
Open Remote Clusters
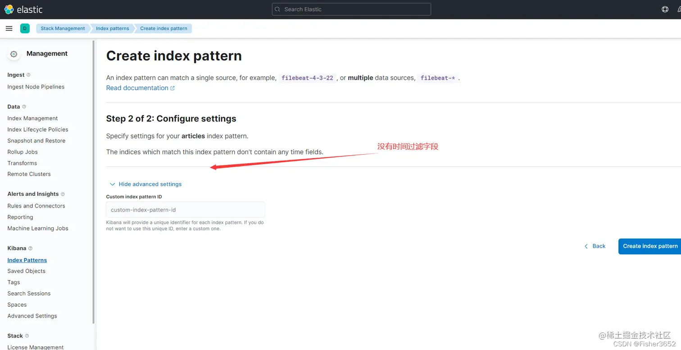point(29,174)
